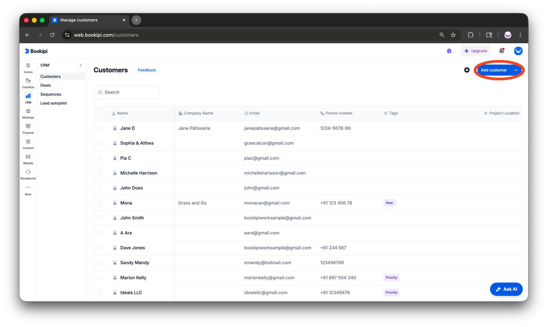Open the Proposal section in sidebar

[x=28, y=129]
